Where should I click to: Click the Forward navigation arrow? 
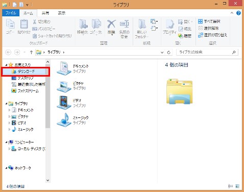(x=17, y=52)
